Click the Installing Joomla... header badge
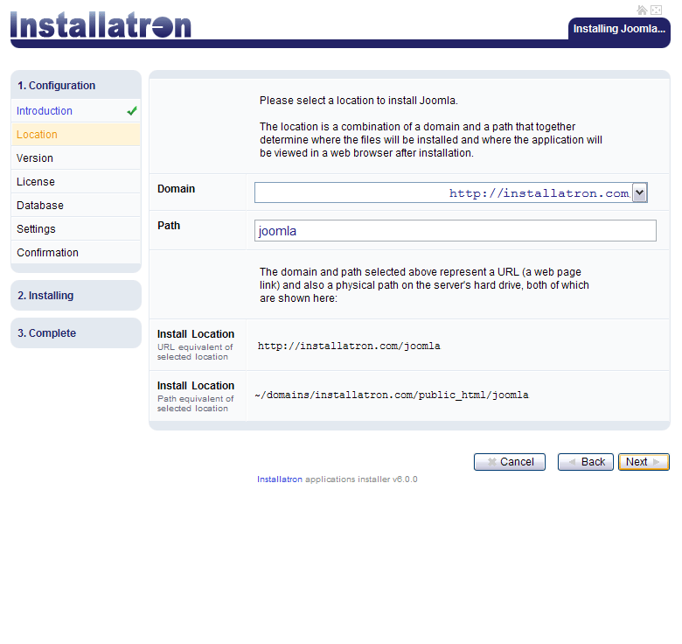Image resolution: width=682 pixels, height=644 pixels. (619, 29)
